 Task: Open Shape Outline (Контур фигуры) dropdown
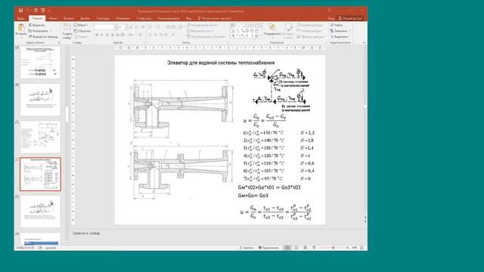click(x=309, y=31)
